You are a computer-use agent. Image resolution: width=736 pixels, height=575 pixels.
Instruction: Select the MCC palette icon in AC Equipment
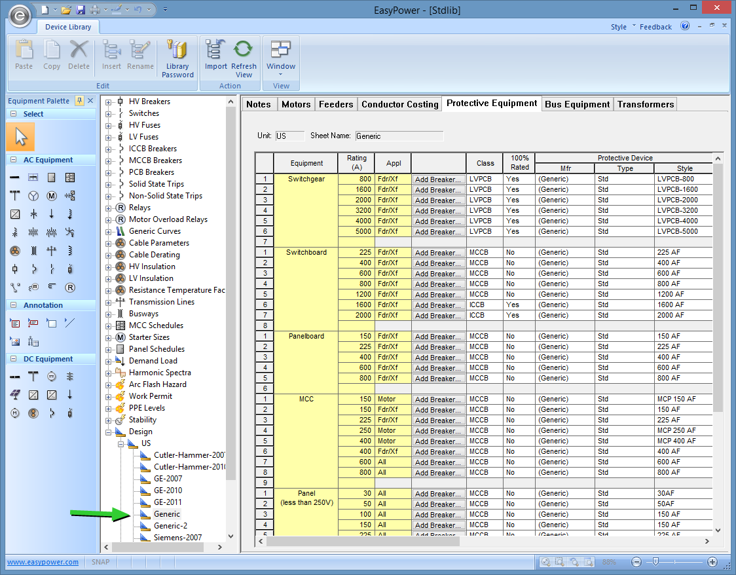[x=70, y=177]
